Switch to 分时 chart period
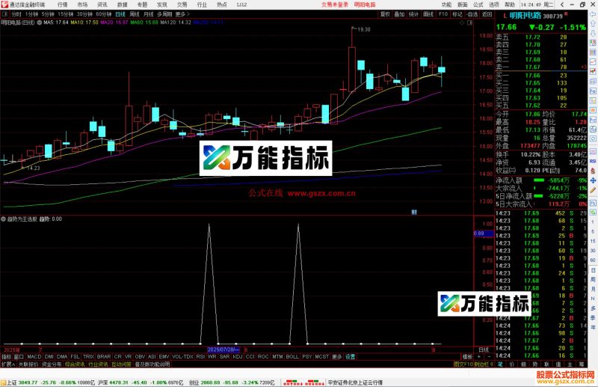Viewport: 598px width, 387px height. (x=16, y=14)
